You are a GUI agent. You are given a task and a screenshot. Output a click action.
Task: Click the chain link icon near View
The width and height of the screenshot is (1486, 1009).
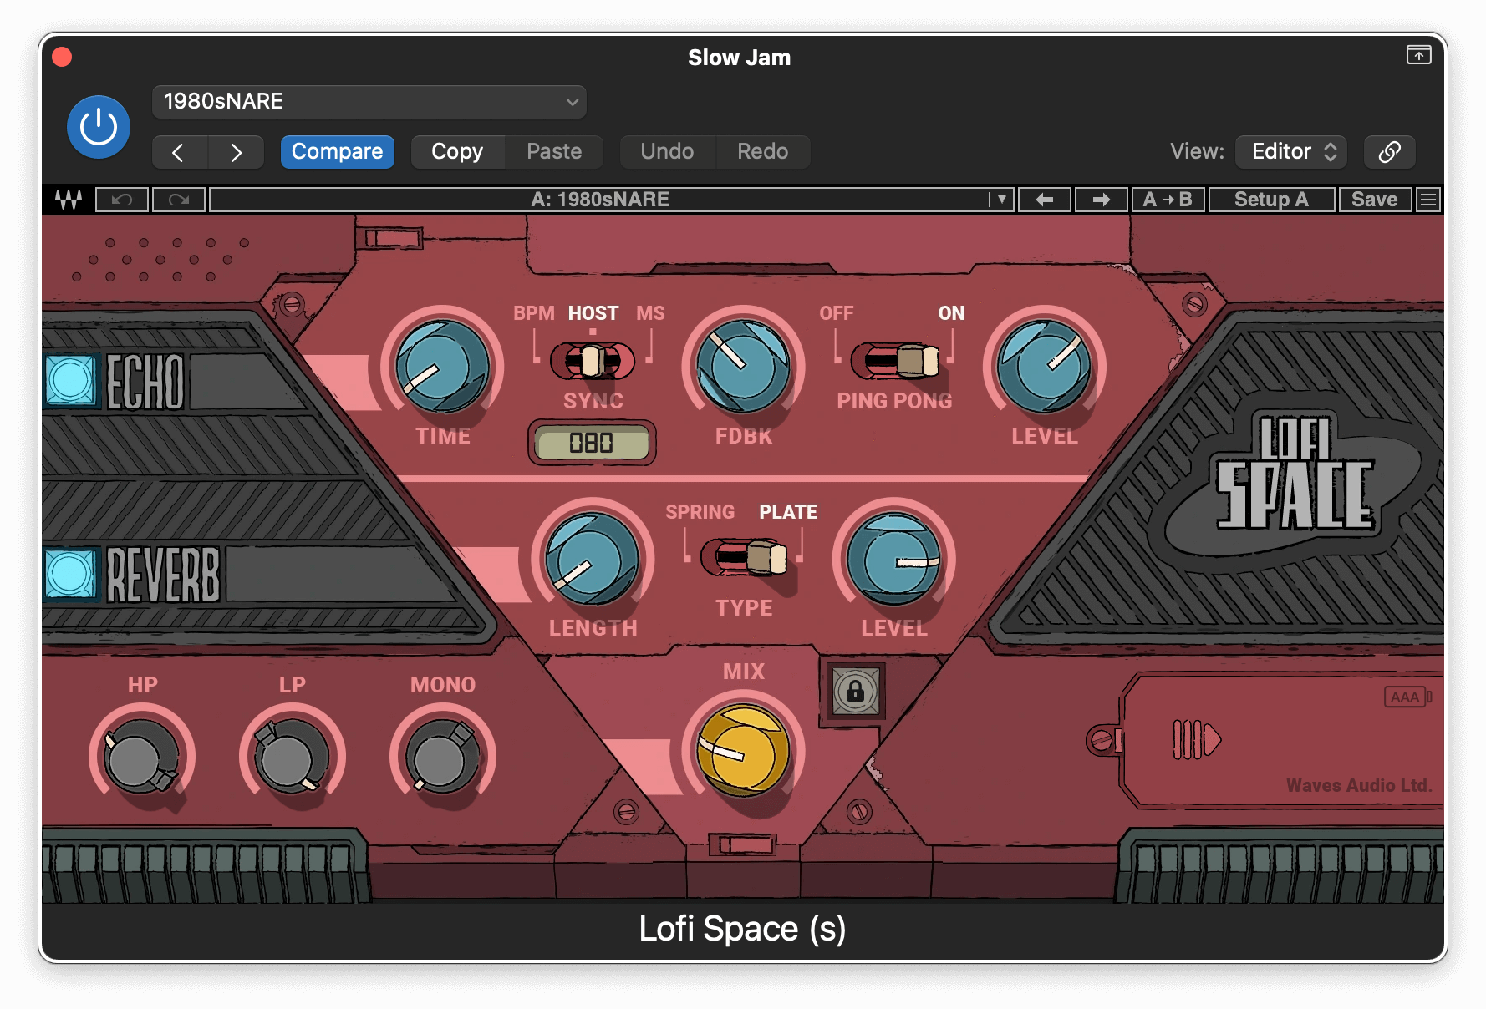point(1389,151)
